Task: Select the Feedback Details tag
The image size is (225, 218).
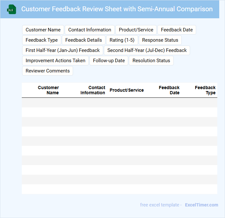Action: coord(84,40)
